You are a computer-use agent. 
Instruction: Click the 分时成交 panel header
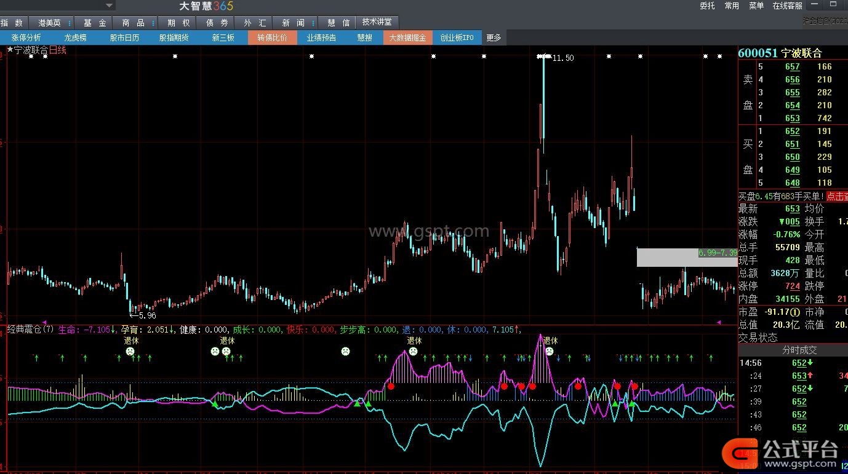tap(799, 350)
